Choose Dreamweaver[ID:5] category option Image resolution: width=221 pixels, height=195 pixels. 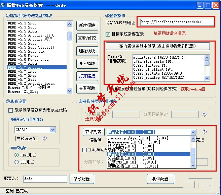coord(149,142)
